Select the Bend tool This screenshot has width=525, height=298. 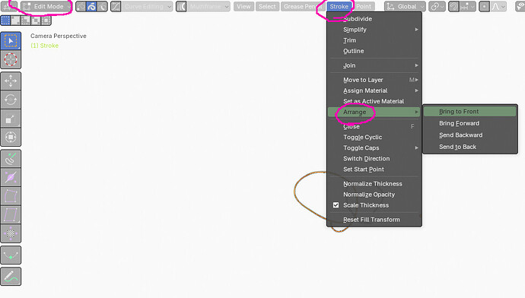pos(11,196)
